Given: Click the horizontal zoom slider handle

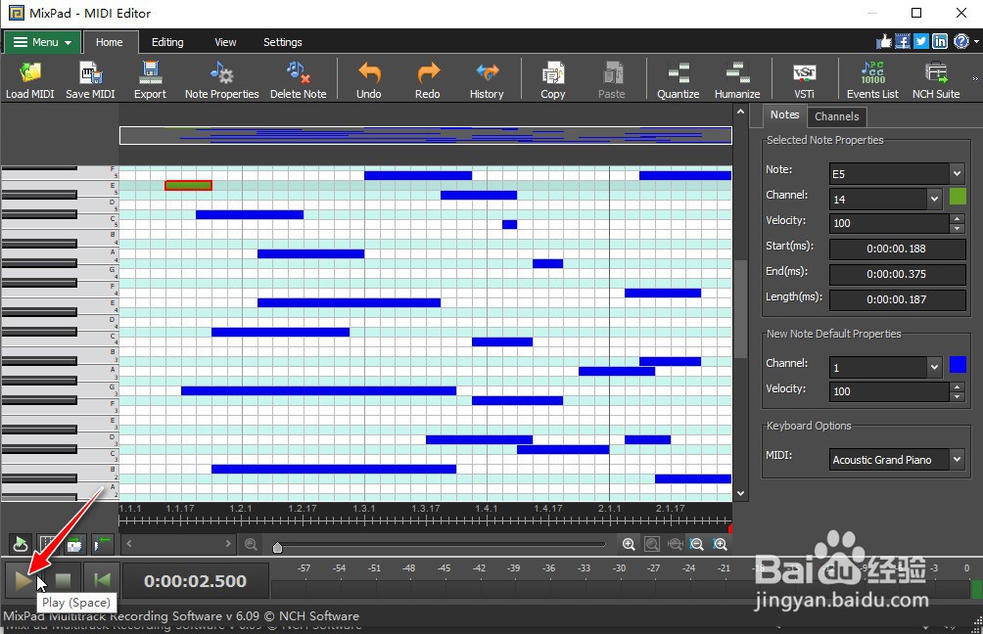Looking at the screenshot, I should point(277,548).
